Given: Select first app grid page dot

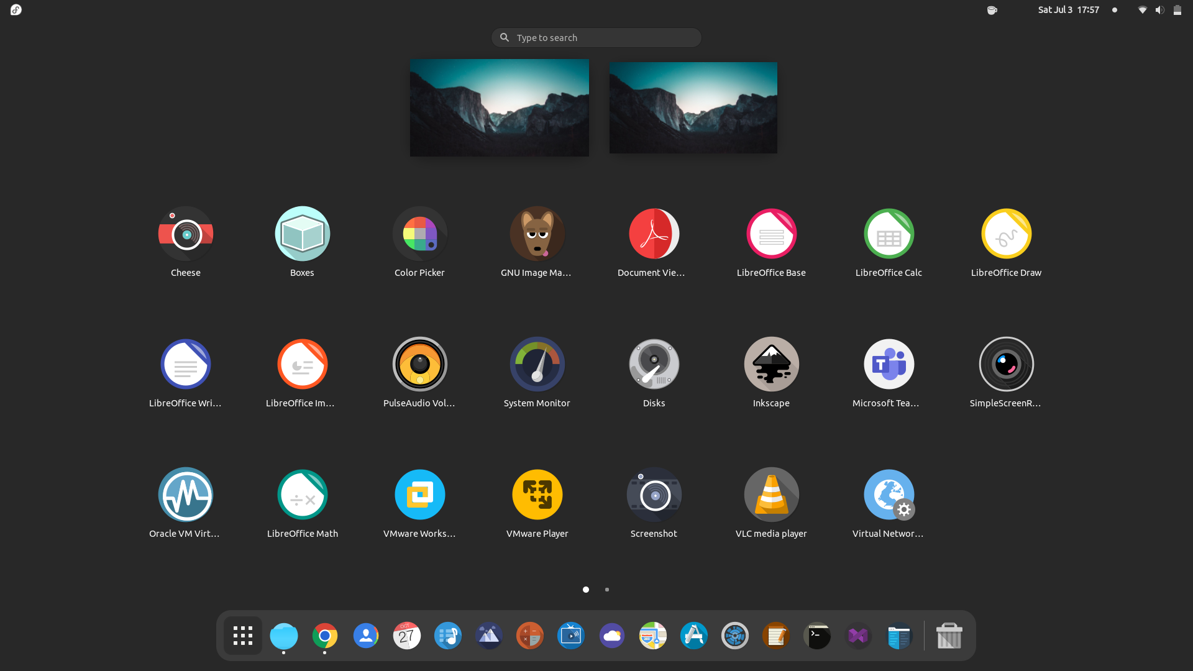Looking at the screenshot, I should point(586,590).
